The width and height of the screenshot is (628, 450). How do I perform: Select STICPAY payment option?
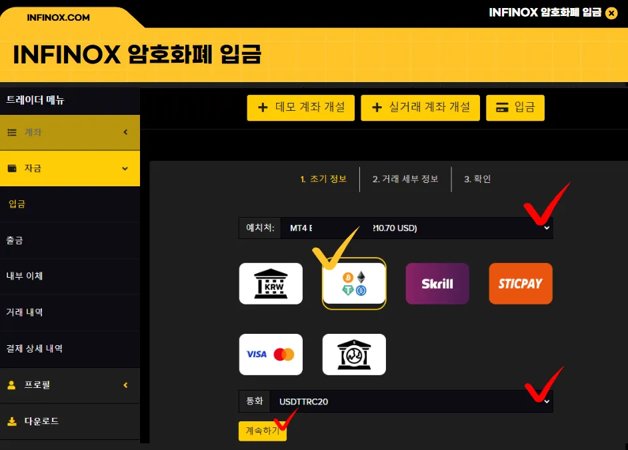click(x=521, y=284)
